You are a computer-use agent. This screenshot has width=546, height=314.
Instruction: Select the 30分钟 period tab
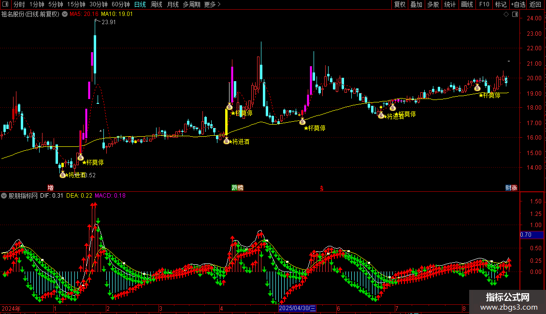[x=98, y=4]
